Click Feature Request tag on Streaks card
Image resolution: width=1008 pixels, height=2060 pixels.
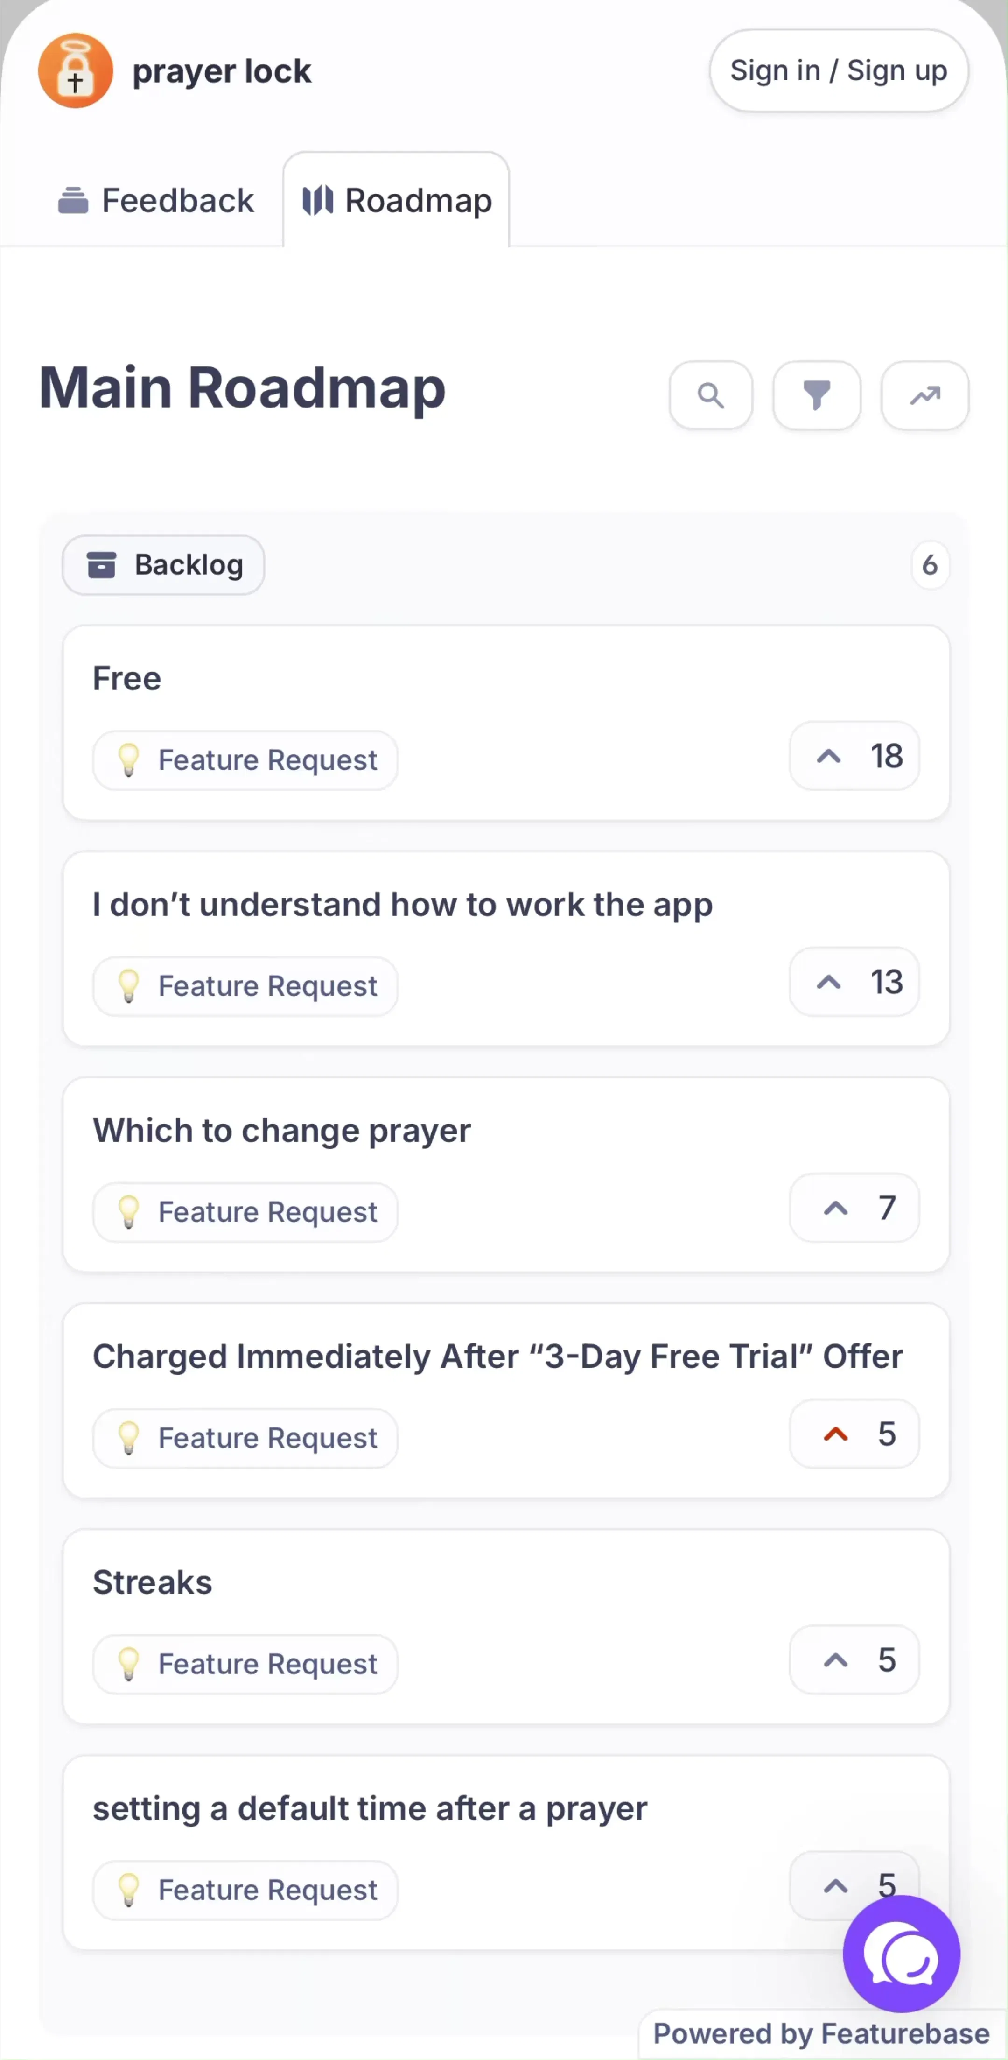click(x=245, y=1664)
